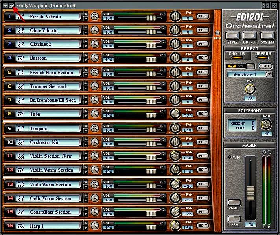Open instrument browser for Violin Warm Section
Viewport: 280px width, 235px height.
pyautogui.click(x=95, y=170)
